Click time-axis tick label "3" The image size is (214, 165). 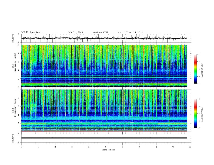click(x=72, y=147)
